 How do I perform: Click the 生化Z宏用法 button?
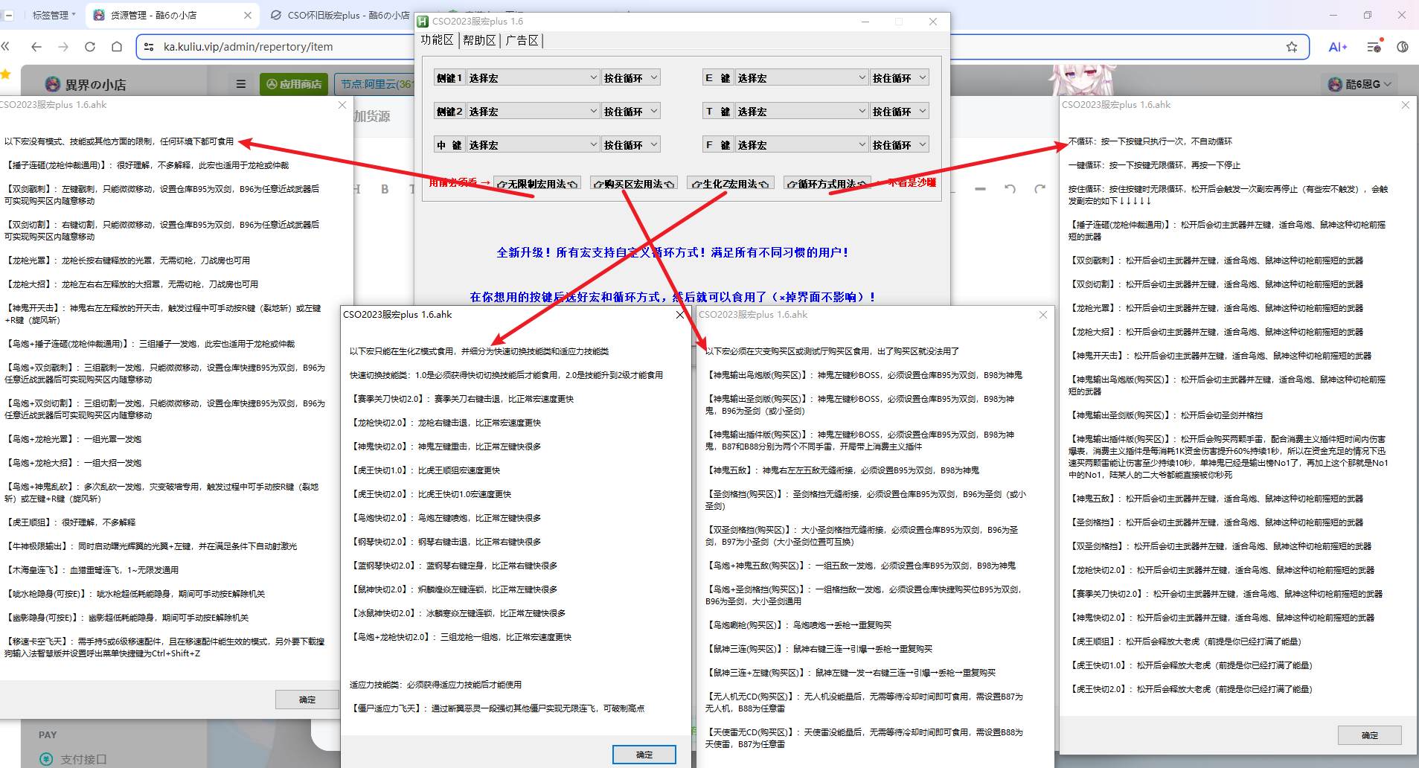click(x=730, y=184)
